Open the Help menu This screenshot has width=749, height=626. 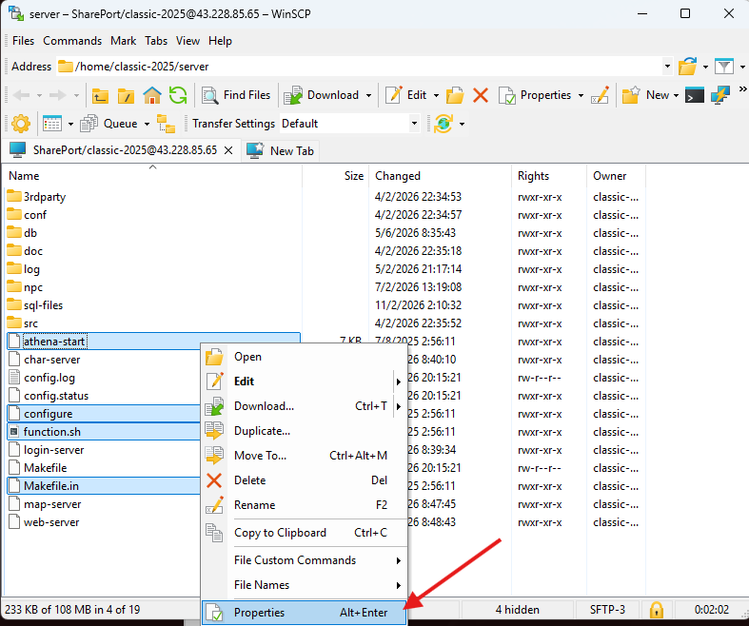click(220, 41)
